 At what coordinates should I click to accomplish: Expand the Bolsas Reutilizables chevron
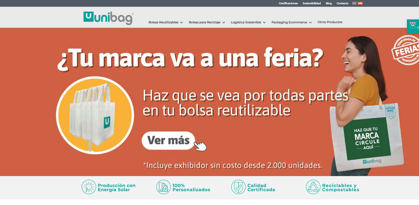[181, 23]
